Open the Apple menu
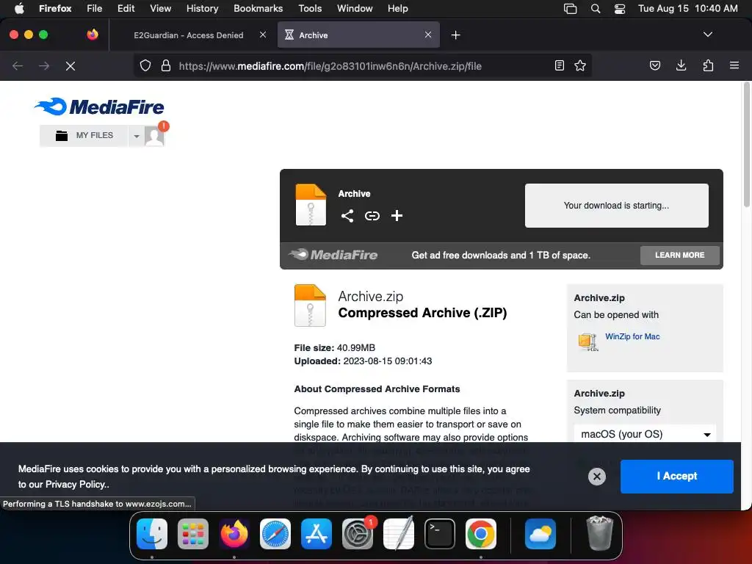Viewport: 752px width, 564px height. coord(19,8)
